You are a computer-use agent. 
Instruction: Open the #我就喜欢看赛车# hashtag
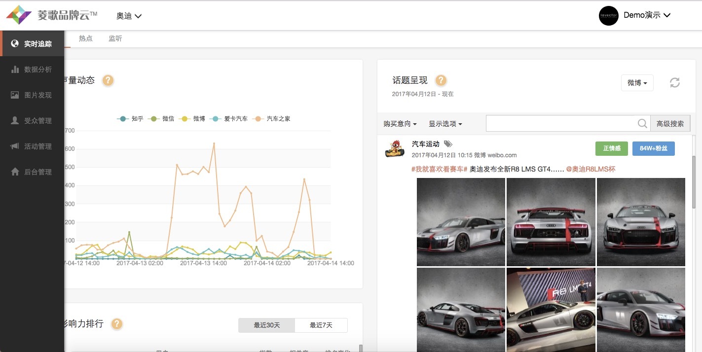pyautogui.click(x=439, y=169)
